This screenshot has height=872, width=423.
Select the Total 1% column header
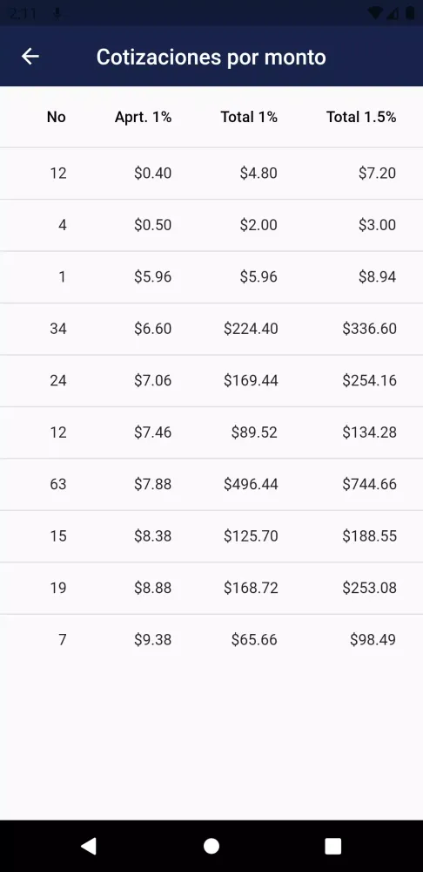pos(249,117)
